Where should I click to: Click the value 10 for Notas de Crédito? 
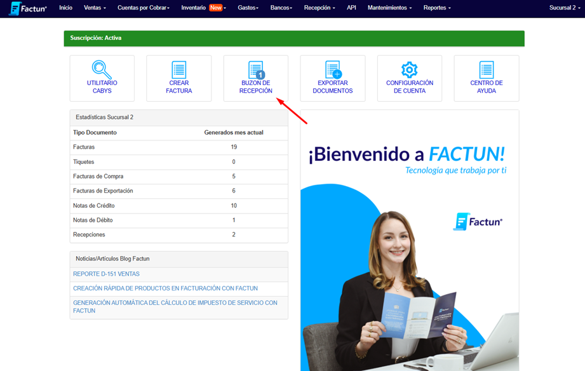pyautogui.click(x=234, y=206)
